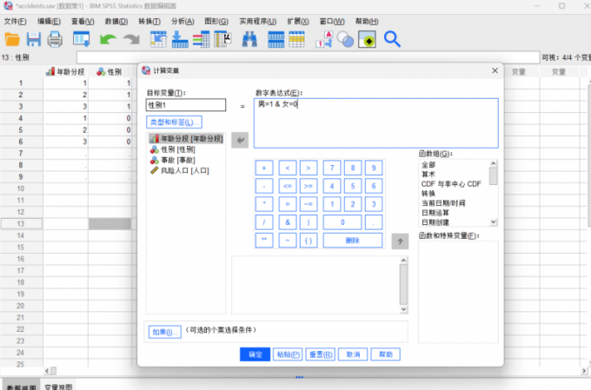591x390 pixels.
Task: Click the recall recent dialogs icon
Action: click(x=82, y=39)
